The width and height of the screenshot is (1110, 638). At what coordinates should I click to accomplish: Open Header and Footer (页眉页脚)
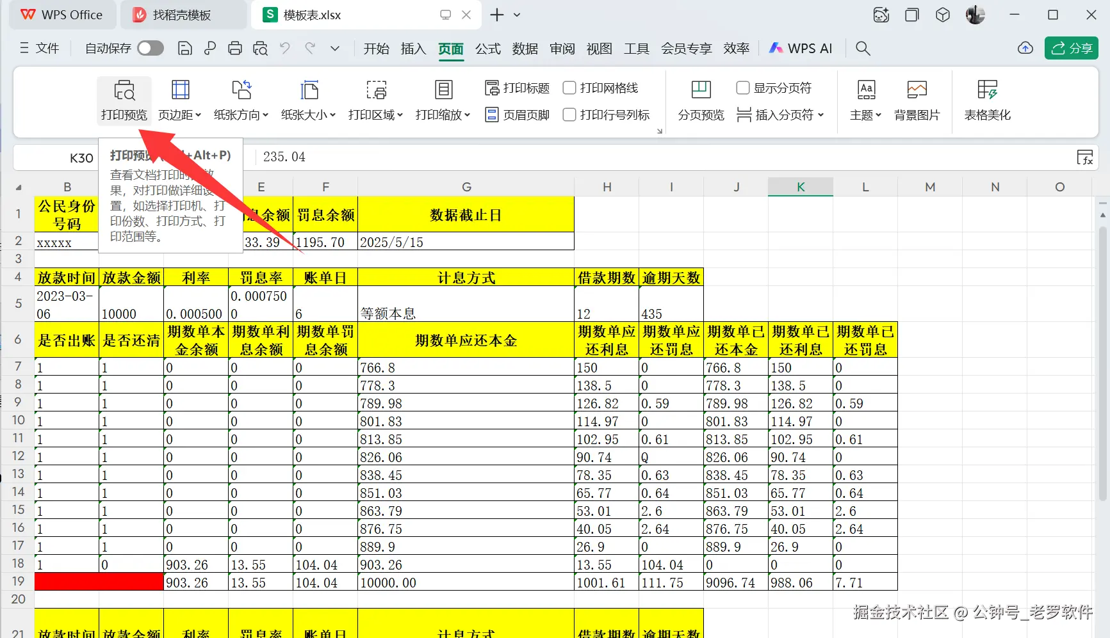point(518,115)
